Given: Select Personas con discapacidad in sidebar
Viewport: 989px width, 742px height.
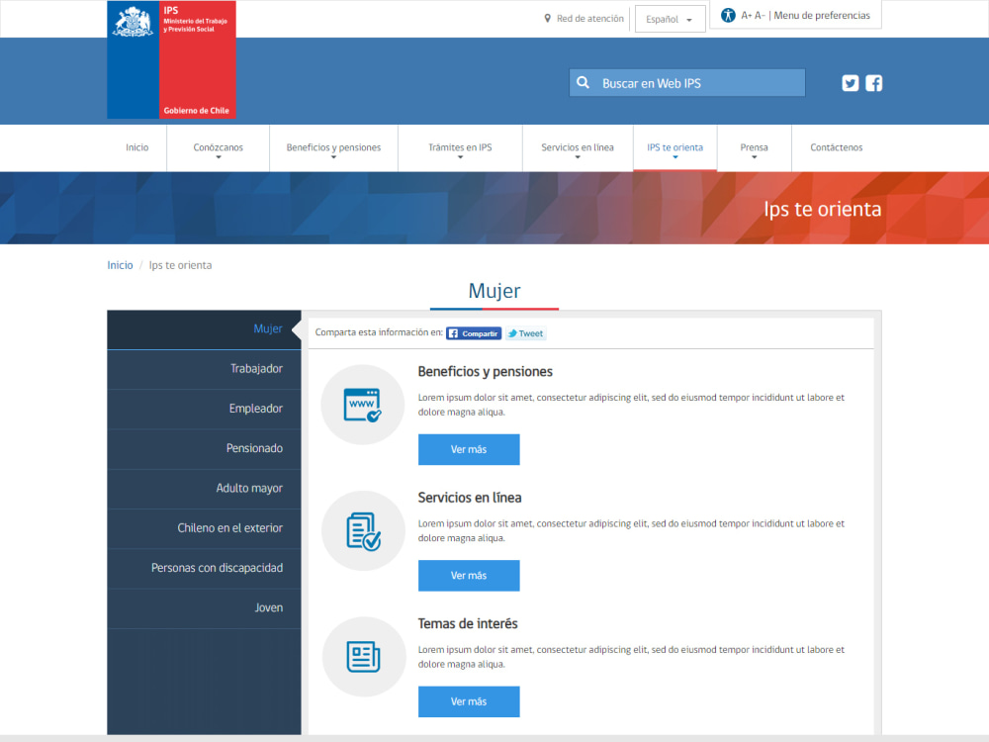Looking at the screenshot, I should pyautogui.click(x=204, y=568).
